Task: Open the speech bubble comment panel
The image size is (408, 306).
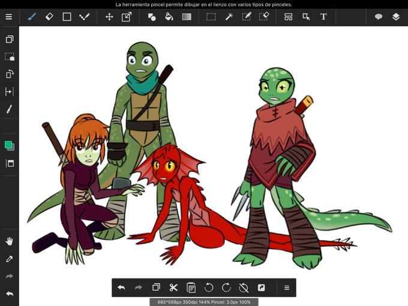Action: tap(379, 17)
